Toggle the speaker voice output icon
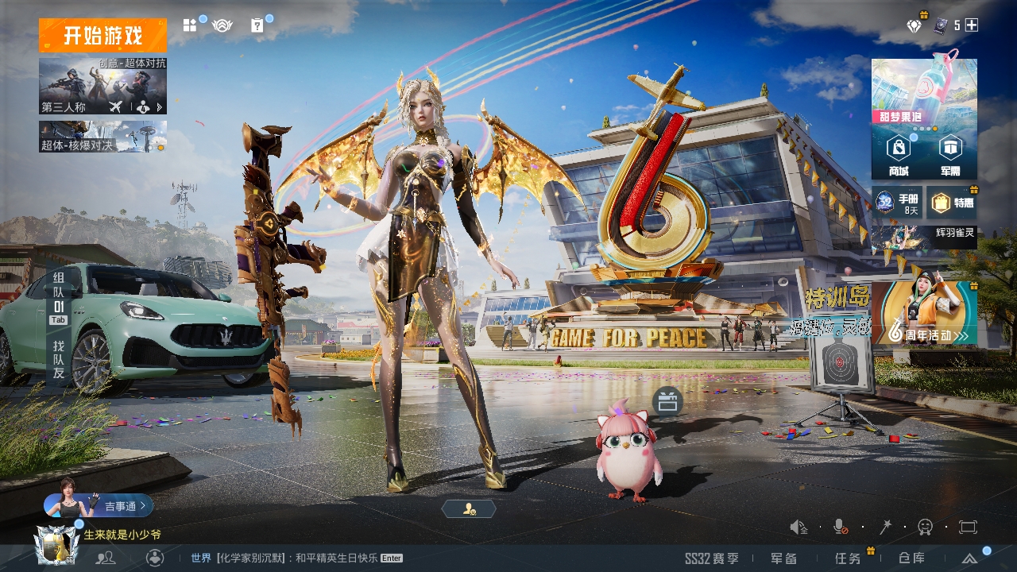Viewport: 1017px width, 572px height. 799,527
